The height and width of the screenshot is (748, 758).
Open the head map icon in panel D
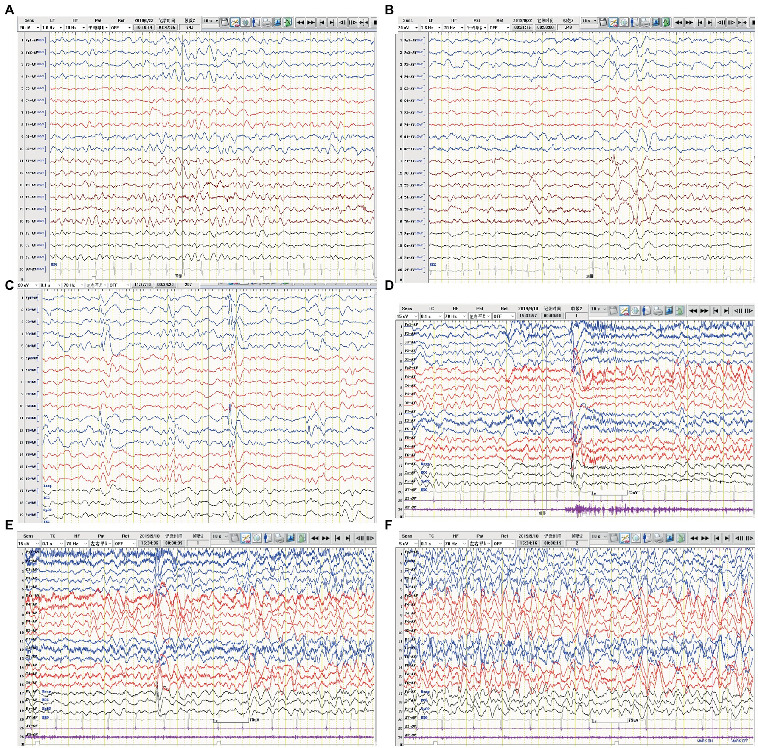click(635, 311)
